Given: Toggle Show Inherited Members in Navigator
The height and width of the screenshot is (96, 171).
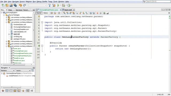Looking at the screenshot, I should pos(3,91).
